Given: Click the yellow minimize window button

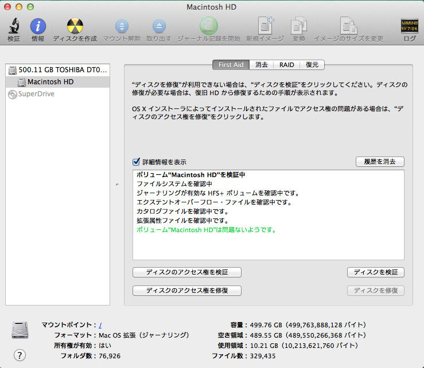Looking at the screenshot, I should click(19, 7).
